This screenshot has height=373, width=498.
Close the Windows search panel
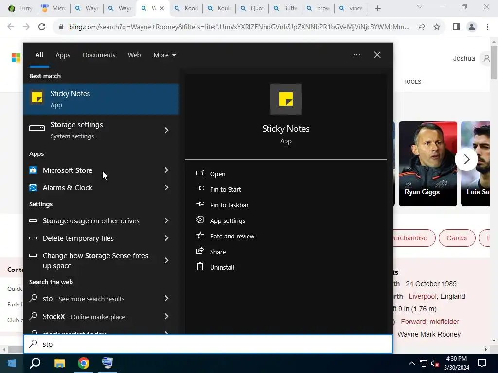click(377, 55)
